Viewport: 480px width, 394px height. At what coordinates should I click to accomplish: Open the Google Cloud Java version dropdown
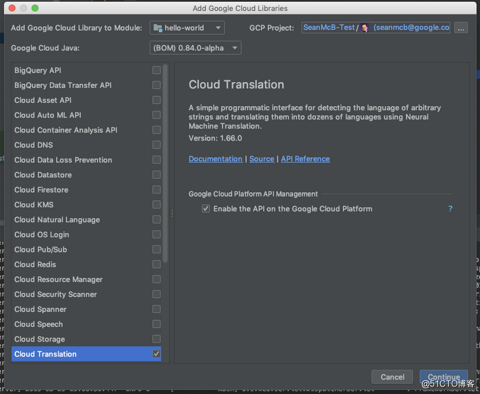click(195, 48)
